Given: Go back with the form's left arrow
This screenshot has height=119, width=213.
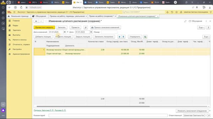Looking at the screenshot, I should click(x=36, y=21).
